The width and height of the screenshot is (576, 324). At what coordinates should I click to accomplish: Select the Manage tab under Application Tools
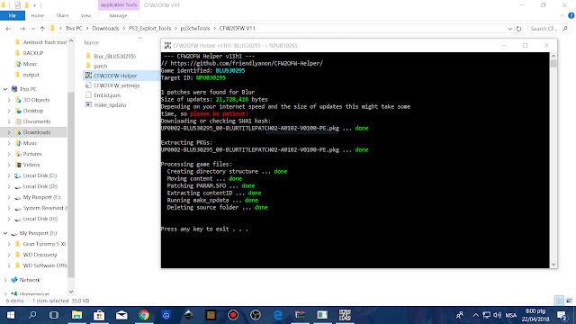(x=118, y=16)
